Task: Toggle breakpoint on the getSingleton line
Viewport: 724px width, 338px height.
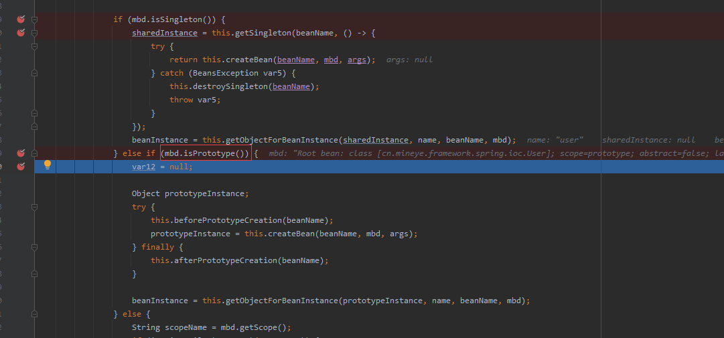Action: (21, 33)
